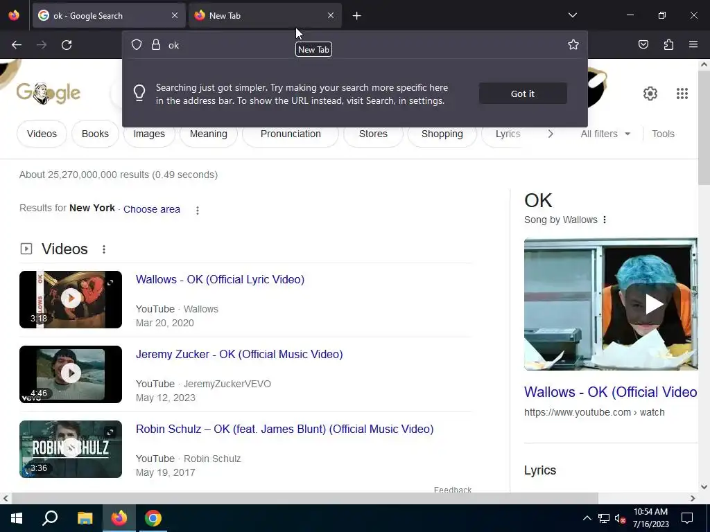Open the list all tabs dropdown

pyautogui.click(x=572, y=15)
